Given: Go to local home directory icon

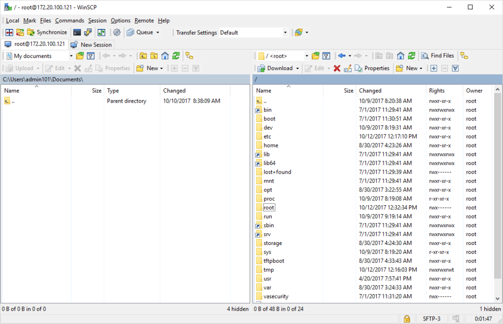Looking at the screenshot, I should click(x=165, y=56).
